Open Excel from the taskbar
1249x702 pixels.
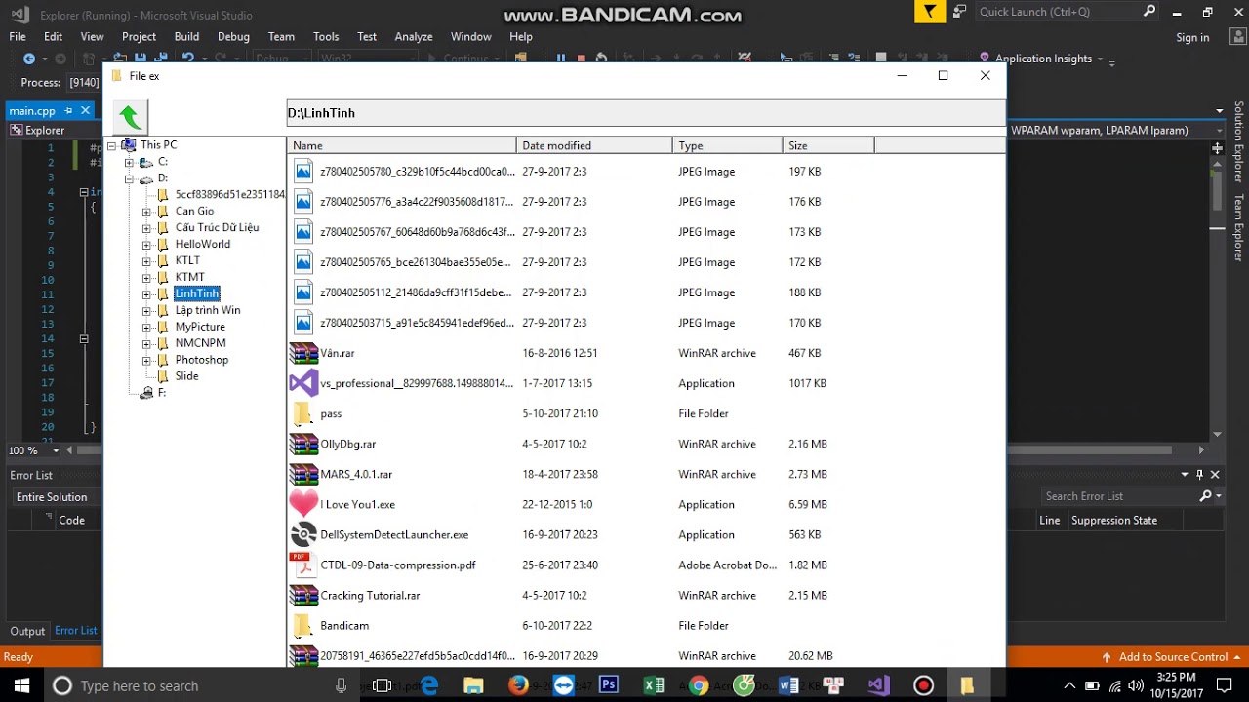coord(654,685)
